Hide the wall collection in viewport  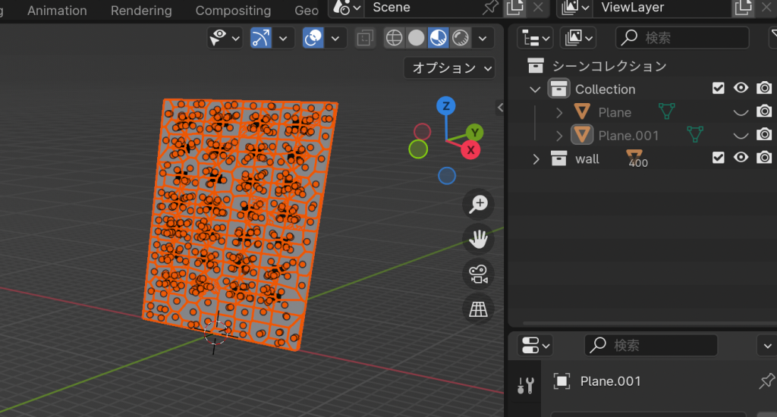click(x=741, y=158)
